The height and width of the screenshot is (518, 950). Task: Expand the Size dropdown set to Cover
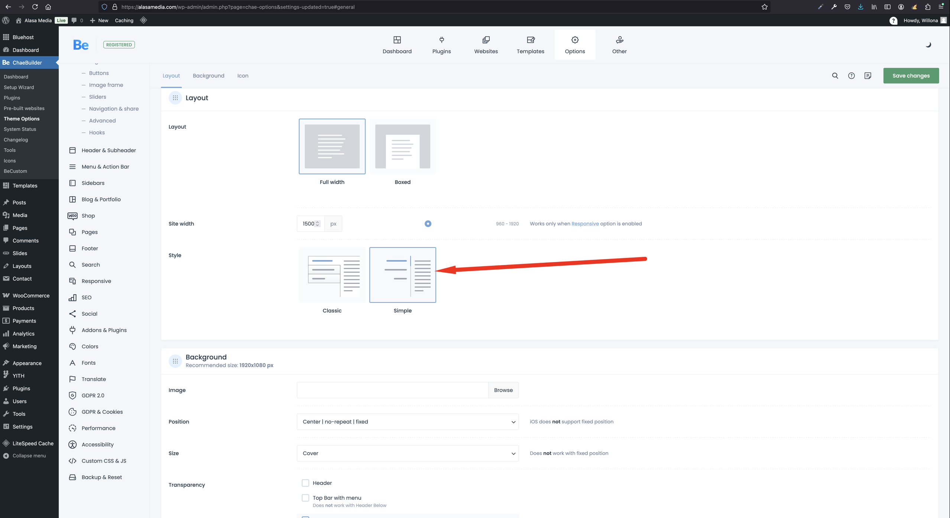coord(407,453)
